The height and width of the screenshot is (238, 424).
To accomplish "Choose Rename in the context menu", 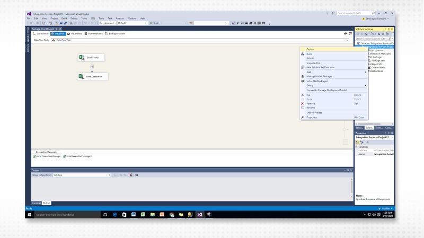I will [x=334, y=108].
